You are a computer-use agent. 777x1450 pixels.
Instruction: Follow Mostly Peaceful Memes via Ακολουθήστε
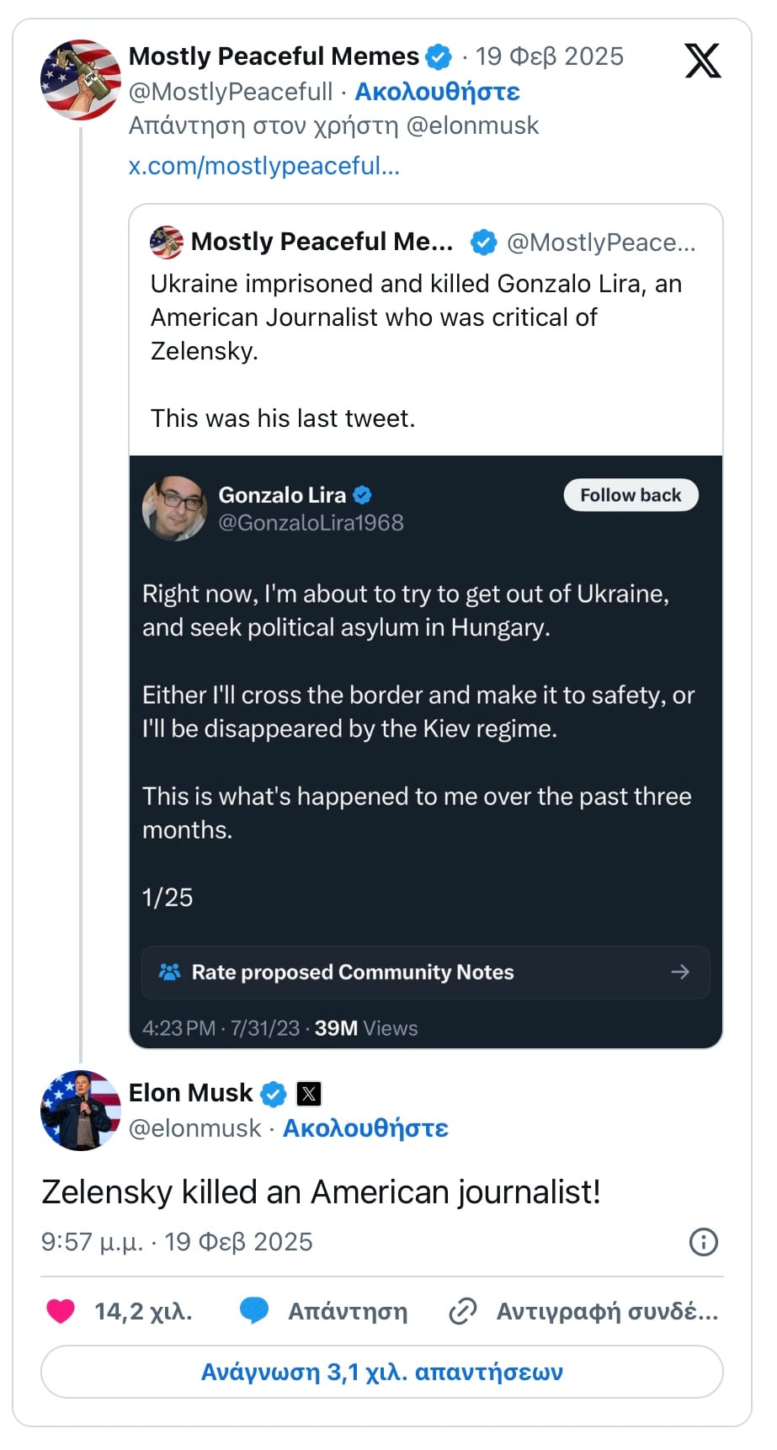[437, 92]
